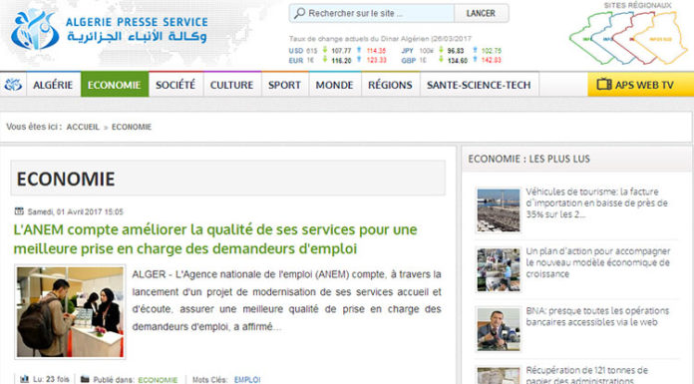Launch APS WEB TV

point(640,85)
